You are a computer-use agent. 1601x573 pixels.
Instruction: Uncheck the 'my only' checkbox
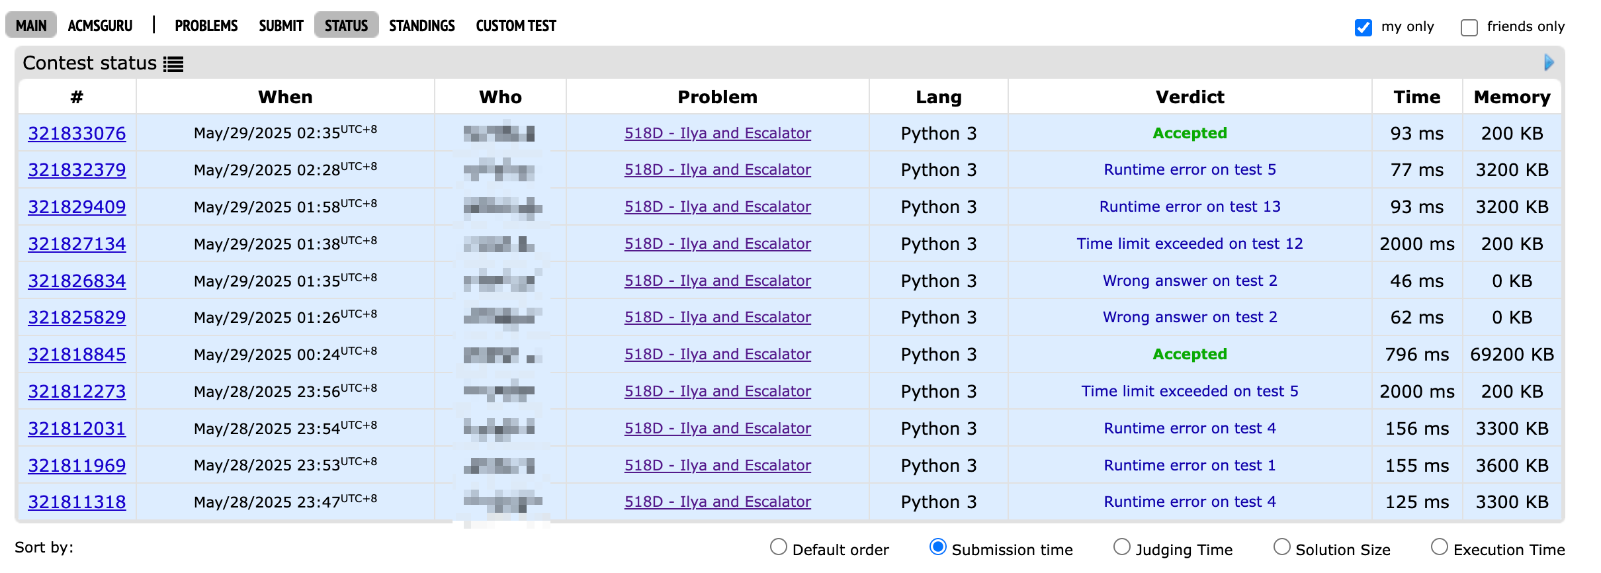pos(1363,27)
